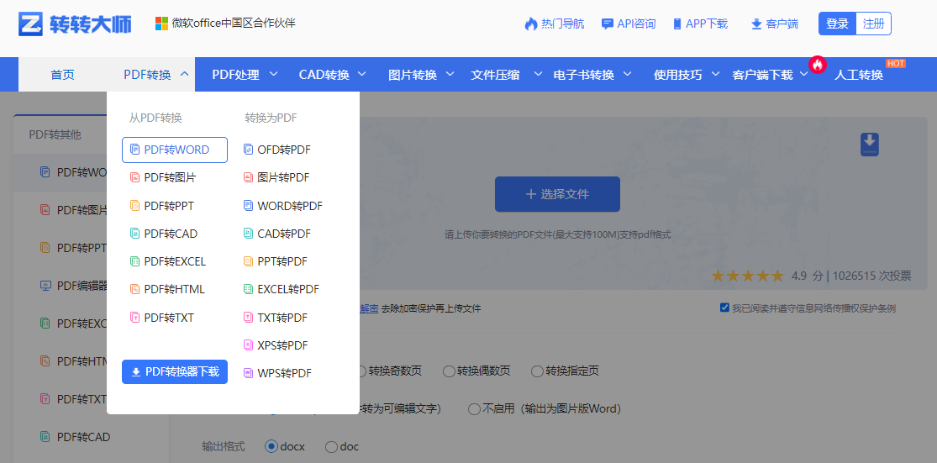Click the download icon beside 客户端

[756, 24]
